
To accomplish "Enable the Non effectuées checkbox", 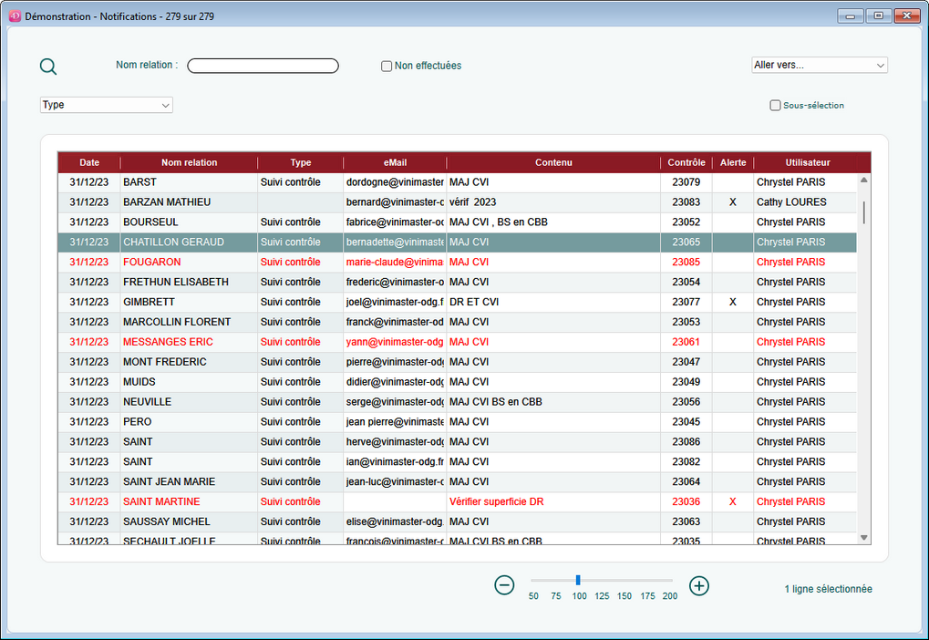I will point(387,66).
